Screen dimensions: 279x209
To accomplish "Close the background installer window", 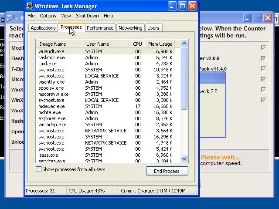I will coord(268,18).
